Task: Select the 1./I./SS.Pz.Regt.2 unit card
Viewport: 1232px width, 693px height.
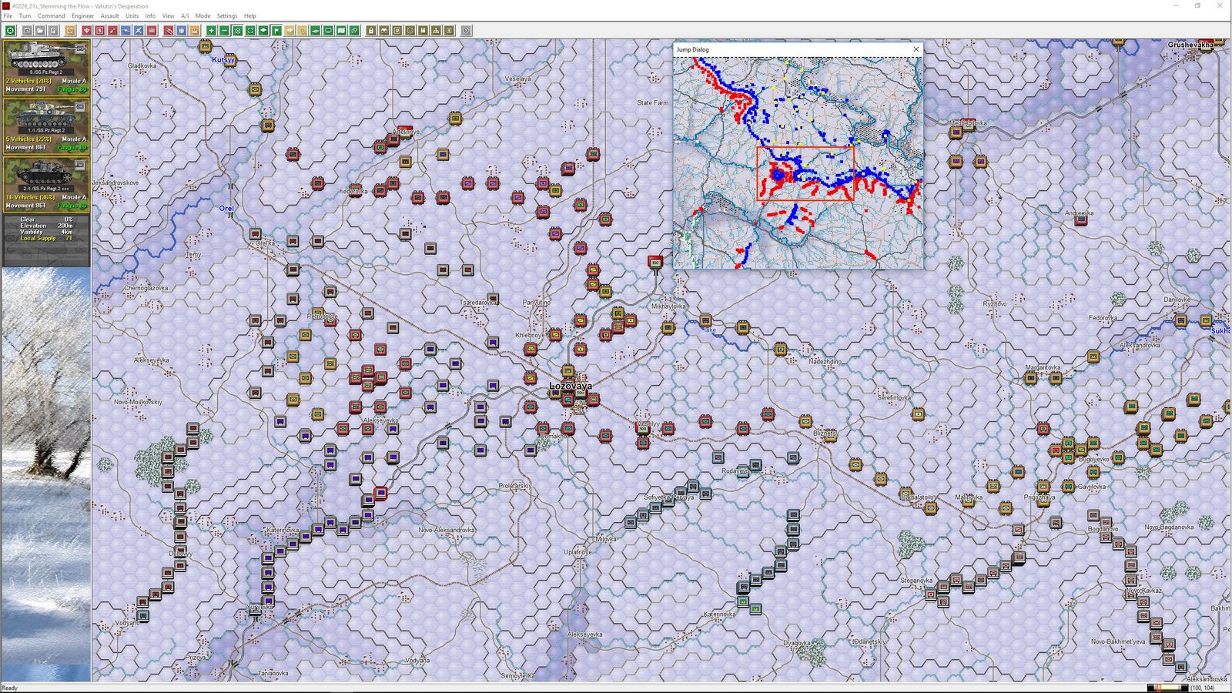Action: click(x=46, y=126)
